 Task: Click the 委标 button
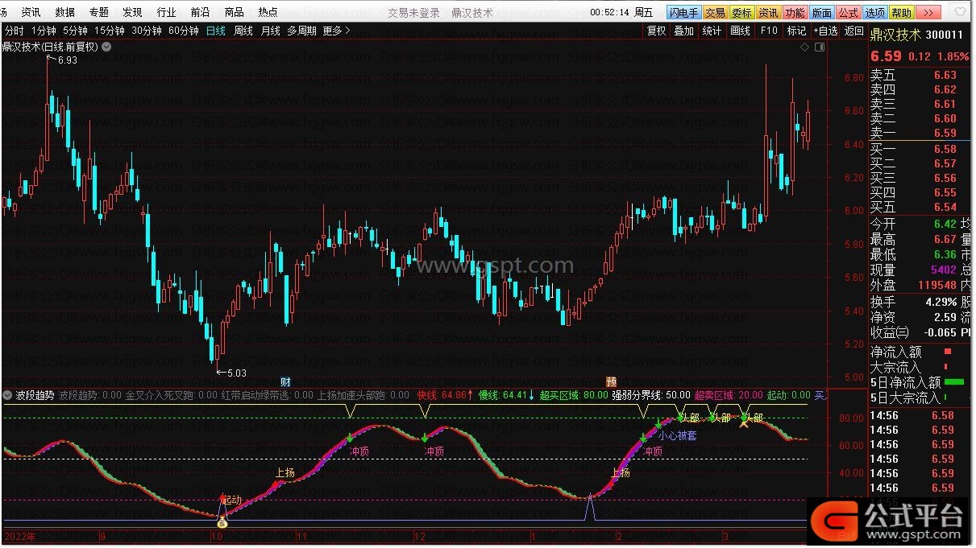[x=741, y=12]
